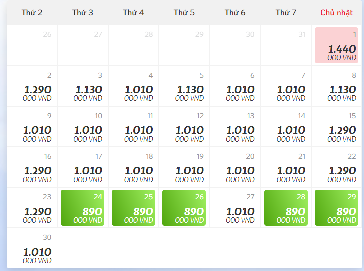Select green cheapest fare day 24
Screen dimensions: 364x271
[x=83, y=207]
